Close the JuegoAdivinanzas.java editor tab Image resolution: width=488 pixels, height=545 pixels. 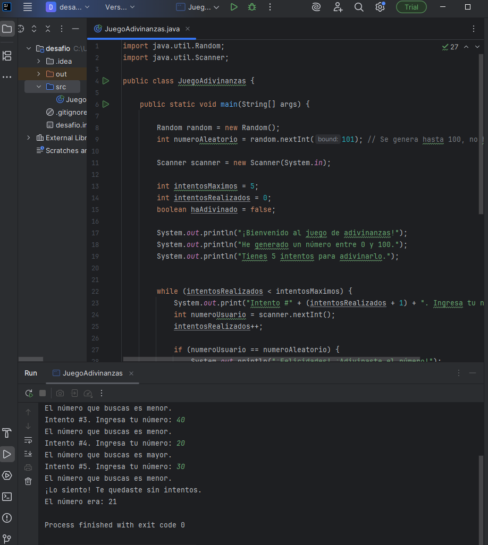(x=188, y=29)
